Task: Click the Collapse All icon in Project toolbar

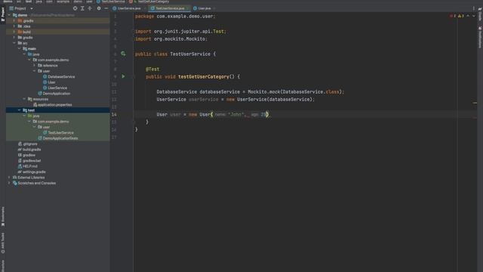Action: point(90,8)
